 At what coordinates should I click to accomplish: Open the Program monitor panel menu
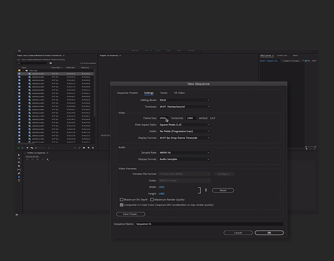[x=120, y=56]
